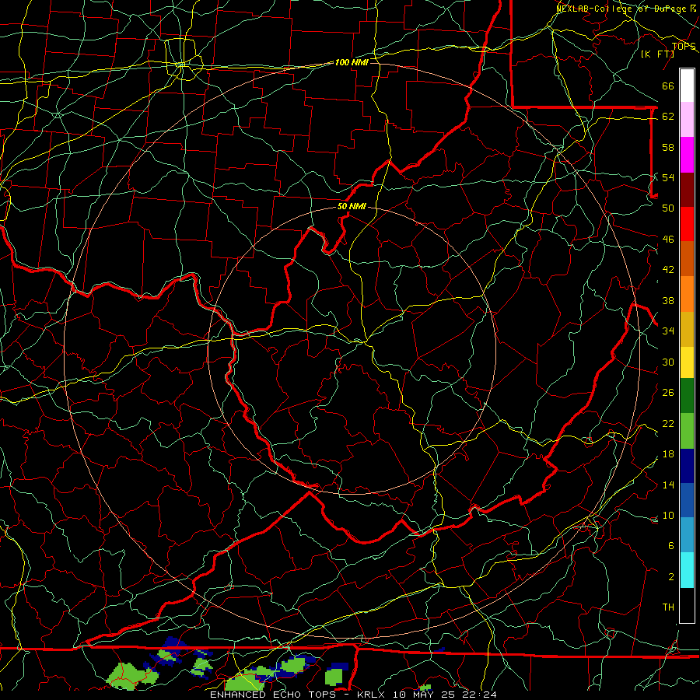Click the cyan 2 kft legend swatch
Viewport: 700px width, 700px height.
(687, 570)
